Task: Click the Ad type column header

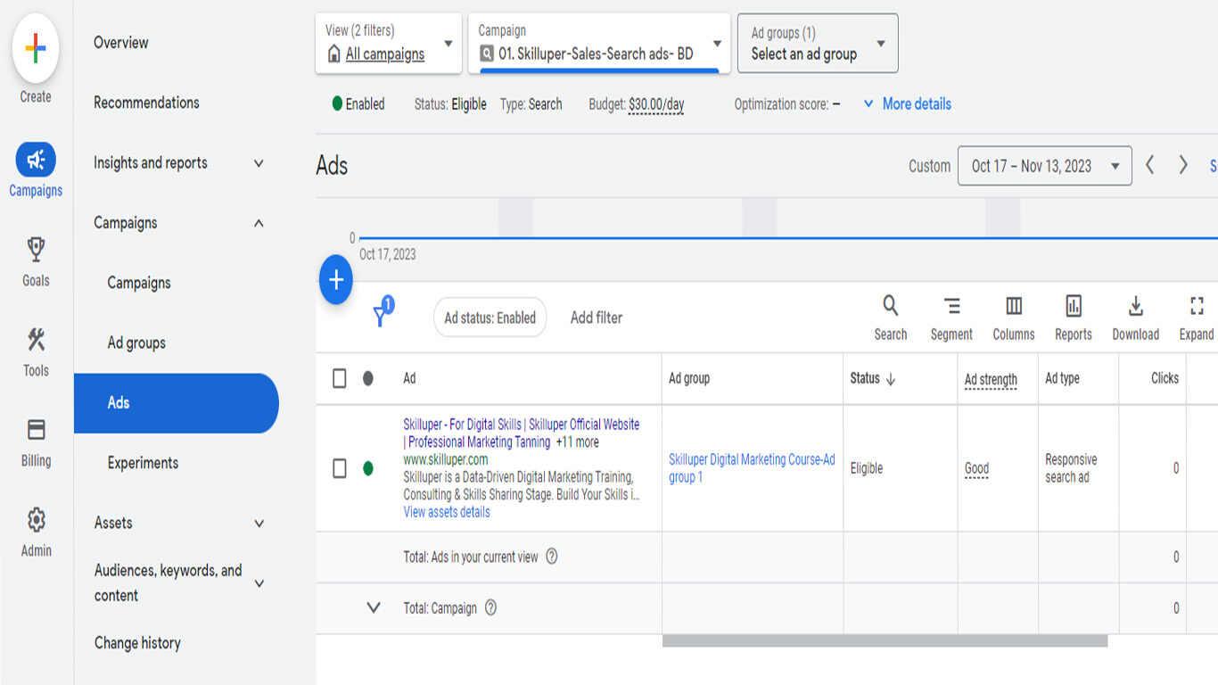Action: pyautogui.click(x=1062, y=378)
